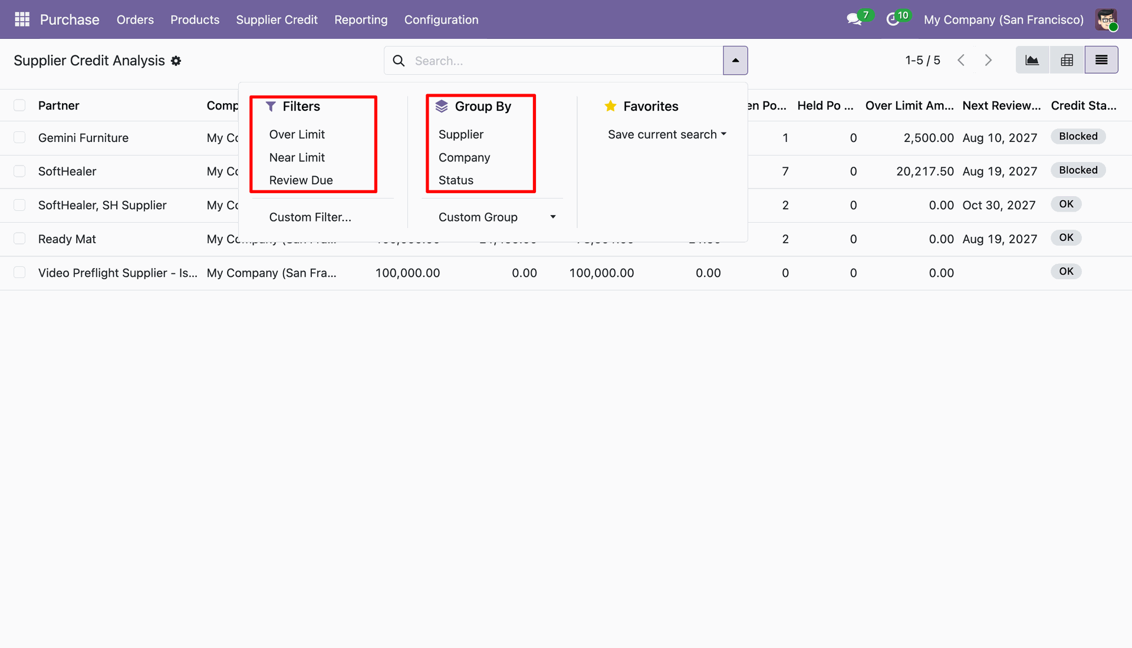Expand Save current search
The width and height of the screenshot is (1132, 648).
(667, 134)
